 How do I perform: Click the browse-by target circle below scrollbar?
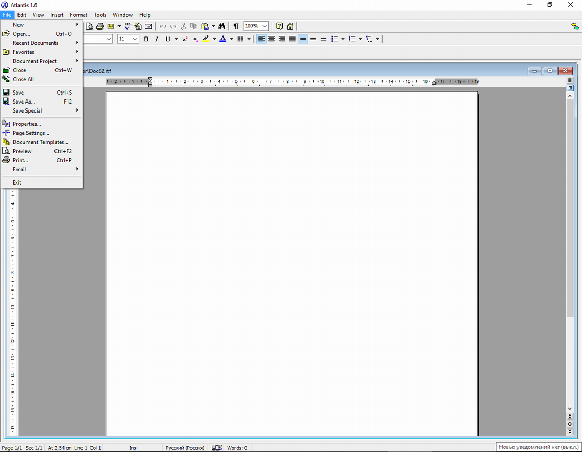tap(570, 424)
